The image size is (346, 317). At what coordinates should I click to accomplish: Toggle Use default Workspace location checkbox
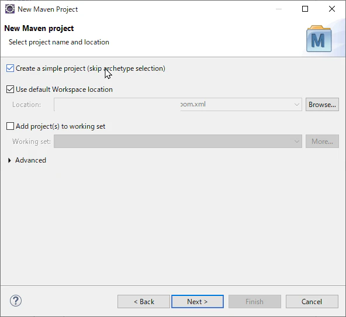(10, 89)
